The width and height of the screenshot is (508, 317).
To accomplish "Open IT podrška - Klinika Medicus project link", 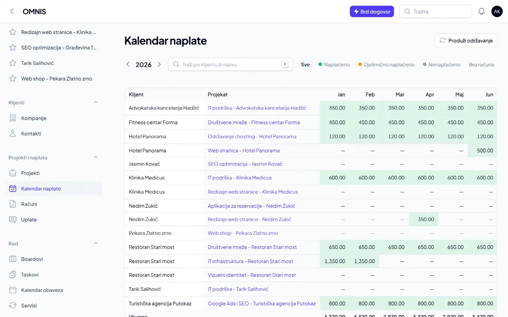I will (x=240, y=178).
